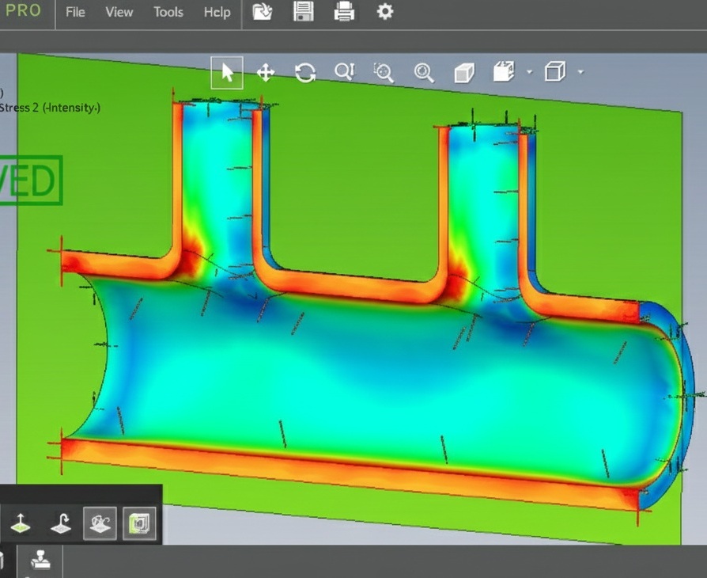Expand the dropdown arrow beside wireframe cube icon
The height and width of the screenshot is (578, 707).
tap(580, 72)
